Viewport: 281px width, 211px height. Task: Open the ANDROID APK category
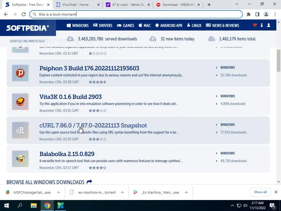[x=169, y=26]
